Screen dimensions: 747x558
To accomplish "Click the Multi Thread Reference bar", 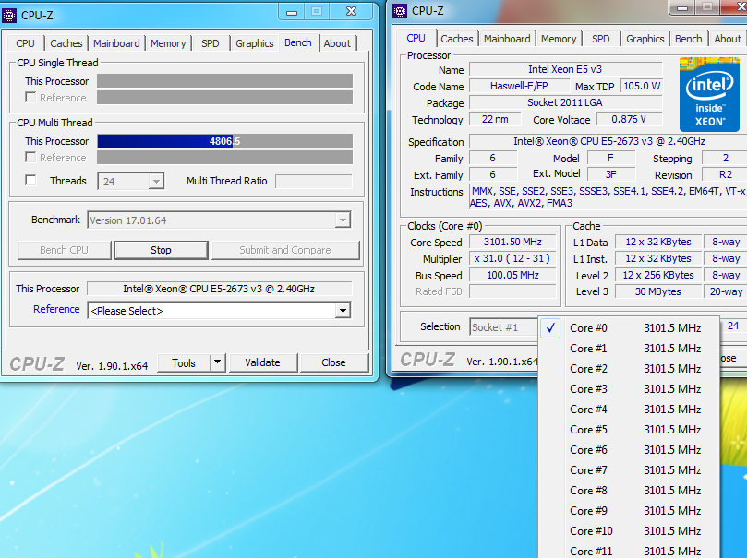I will [225, 158].
